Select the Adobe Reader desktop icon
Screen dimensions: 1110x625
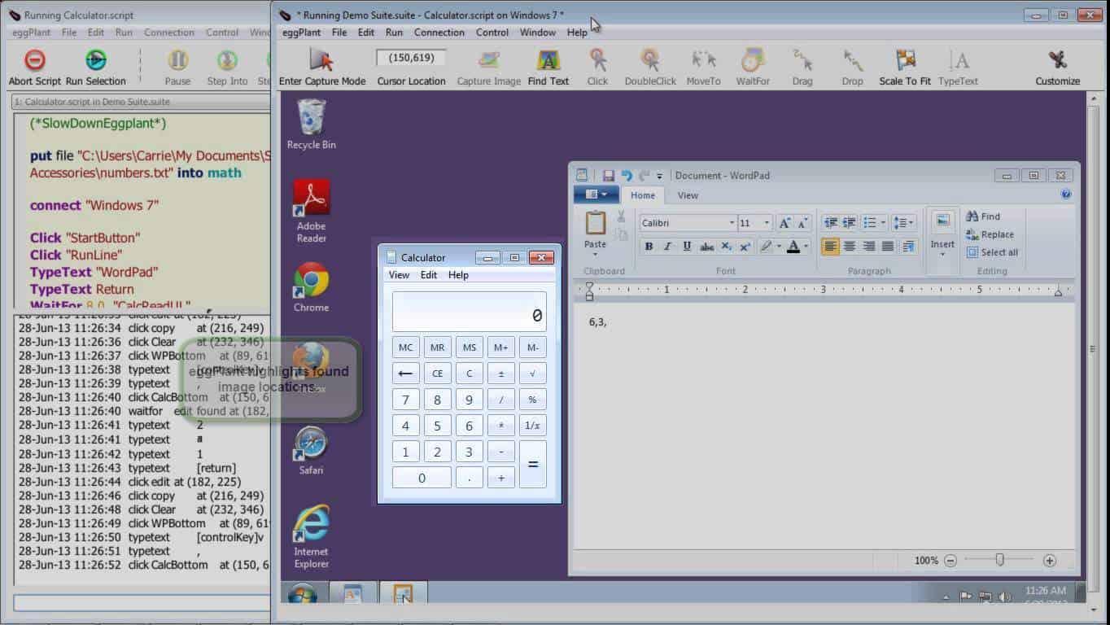point(311,199)
